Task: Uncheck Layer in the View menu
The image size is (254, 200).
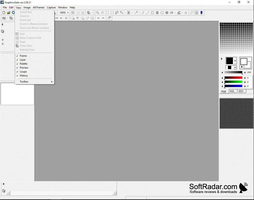Action: [35, 60]
